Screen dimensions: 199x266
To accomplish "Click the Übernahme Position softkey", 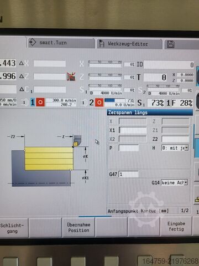I will point(78,228).
